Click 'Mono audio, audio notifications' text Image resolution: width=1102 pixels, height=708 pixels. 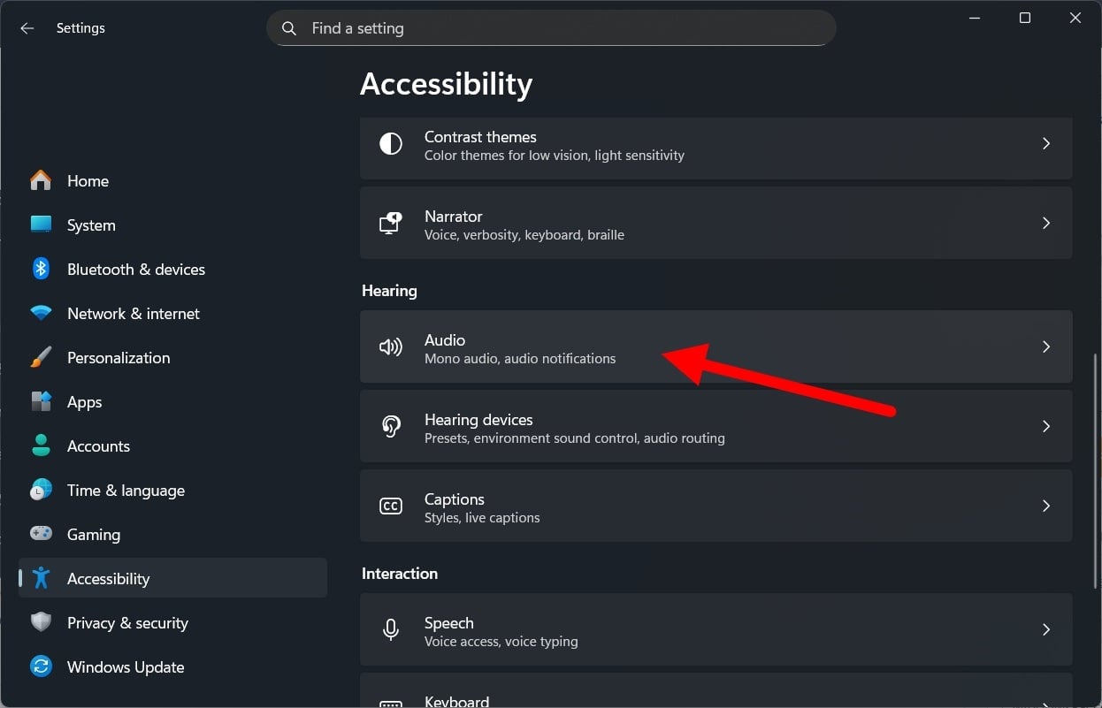click(520, 359)
